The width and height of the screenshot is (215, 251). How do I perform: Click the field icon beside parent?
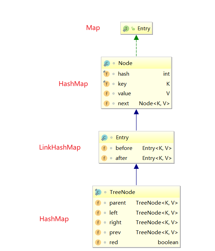point(98,203)
